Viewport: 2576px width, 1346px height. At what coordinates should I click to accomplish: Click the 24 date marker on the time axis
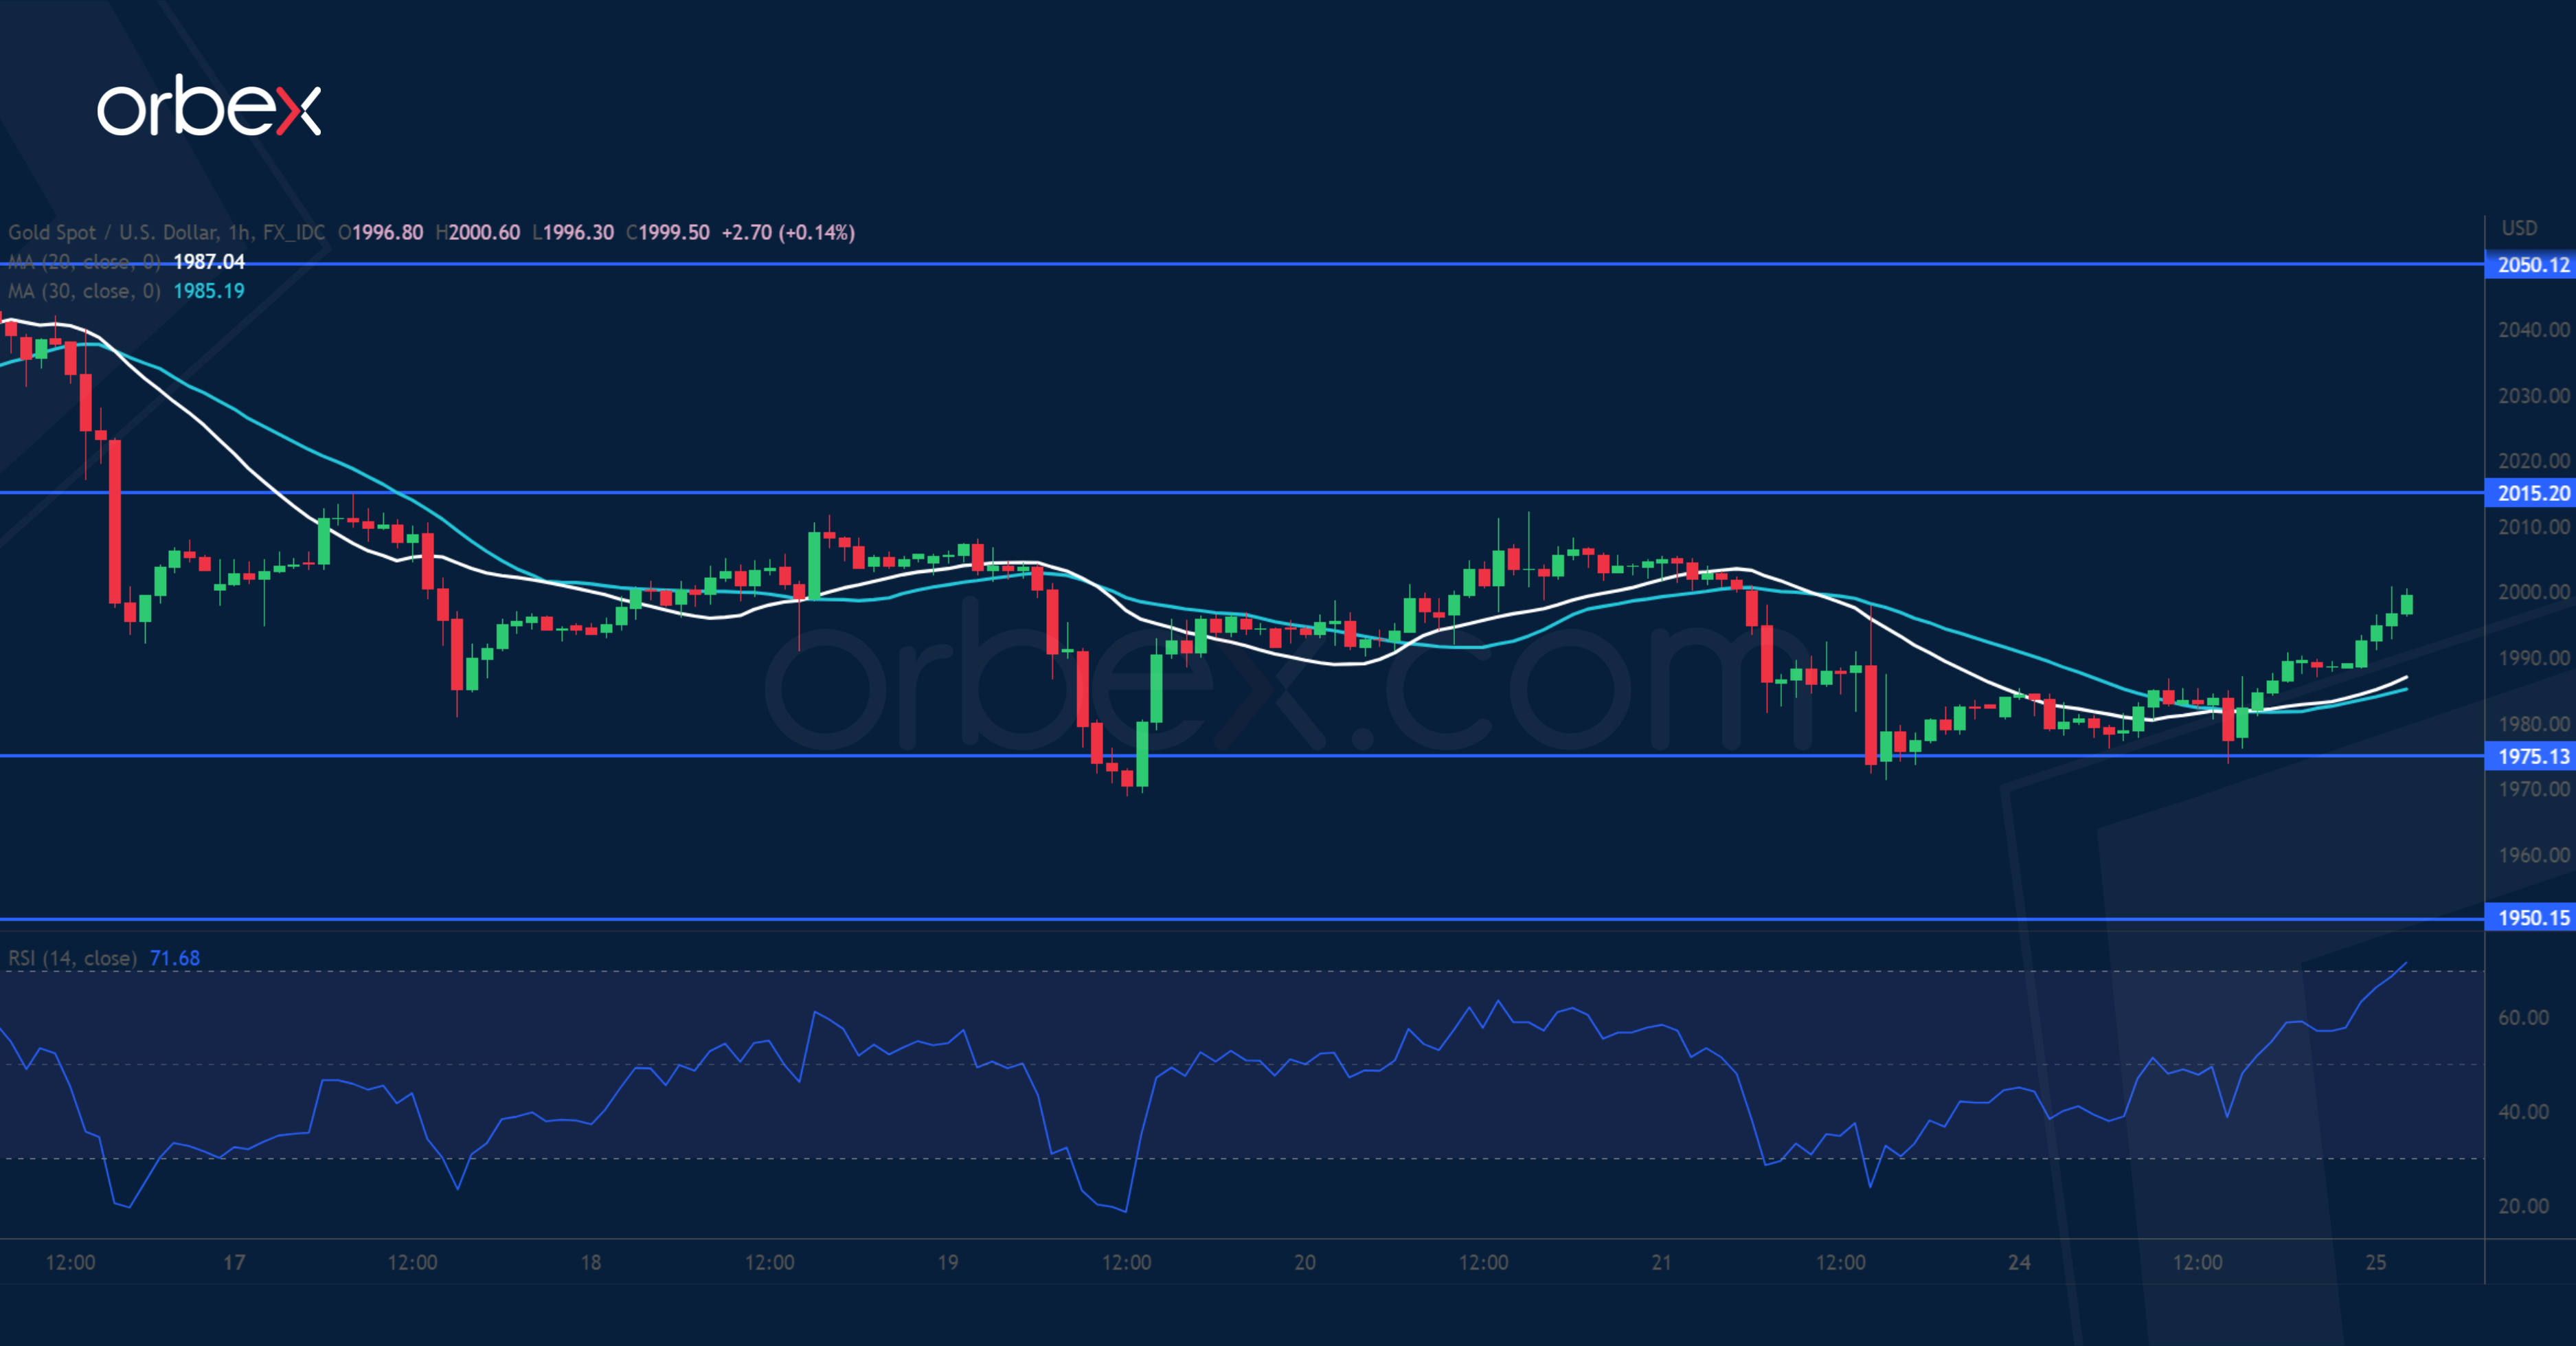2019,1262
